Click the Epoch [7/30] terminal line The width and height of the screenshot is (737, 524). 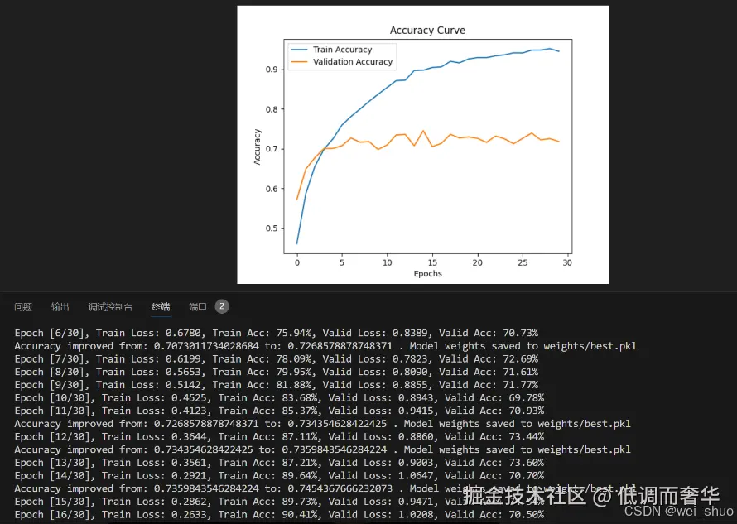[x=277, y=359]
